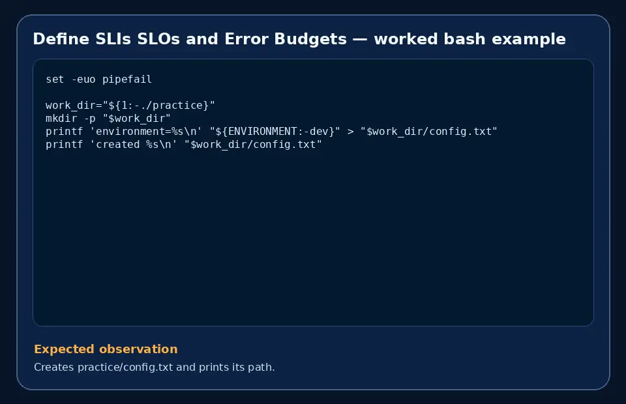626x404 pixels.
Task: Click the 'mkdir -p "$work_dir"' line
Action: [x=108, y=119]
